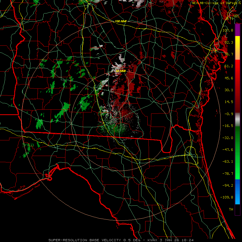Pick the gray near-zero velocity scale segment

[237, 120]
